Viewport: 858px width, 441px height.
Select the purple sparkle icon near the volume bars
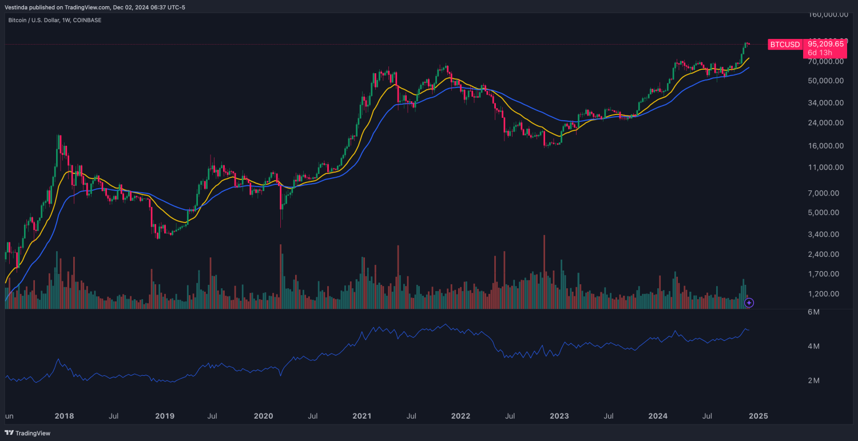[x=749, y=303]
